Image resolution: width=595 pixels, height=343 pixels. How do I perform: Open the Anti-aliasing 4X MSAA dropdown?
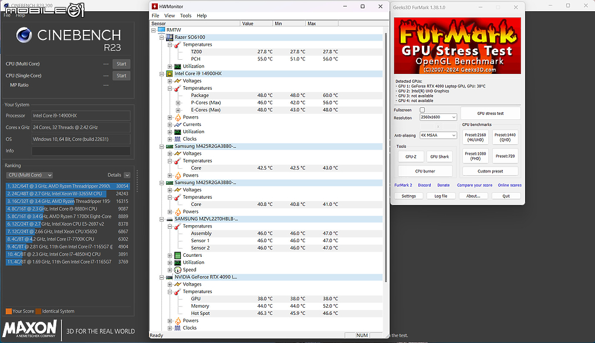(x=438, y=135)
